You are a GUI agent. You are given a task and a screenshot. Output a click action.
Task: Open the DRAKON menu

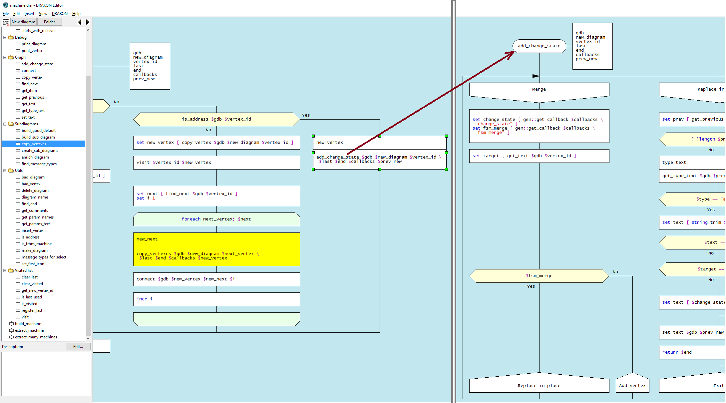tap(60, 14)
